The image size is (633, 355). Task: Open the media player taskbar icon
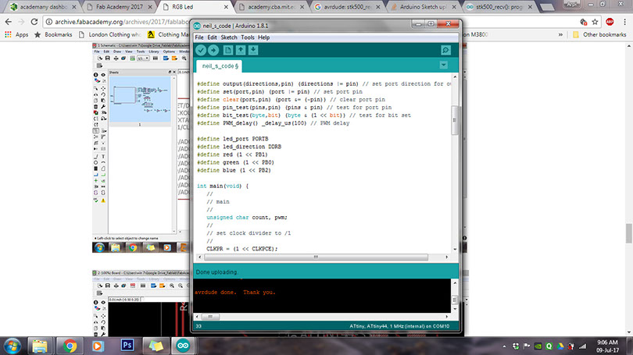[x=98, y=346]
